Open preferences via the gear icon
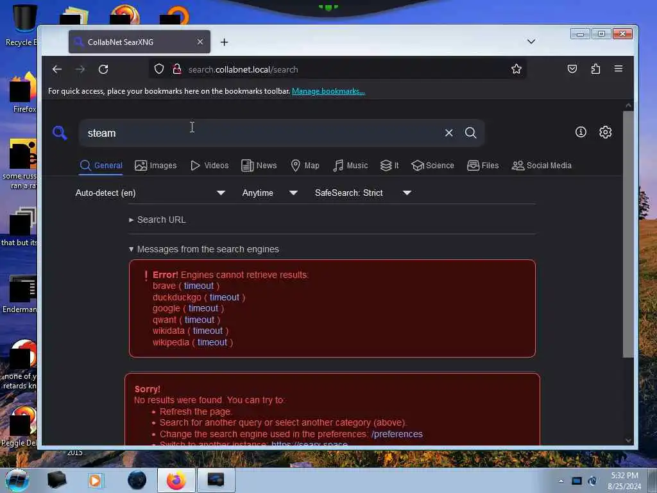The image size is (657, 493). coord(606,132)
